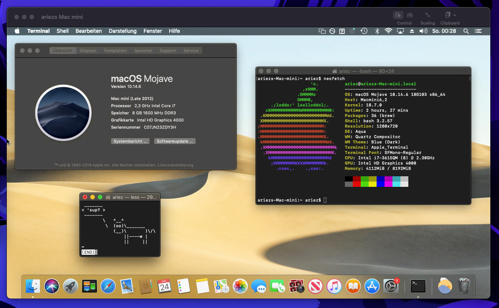Viewport: 499px width, 308px height.
Task: Open Contacts from the Dock
Action: click(x=146, y=286)
